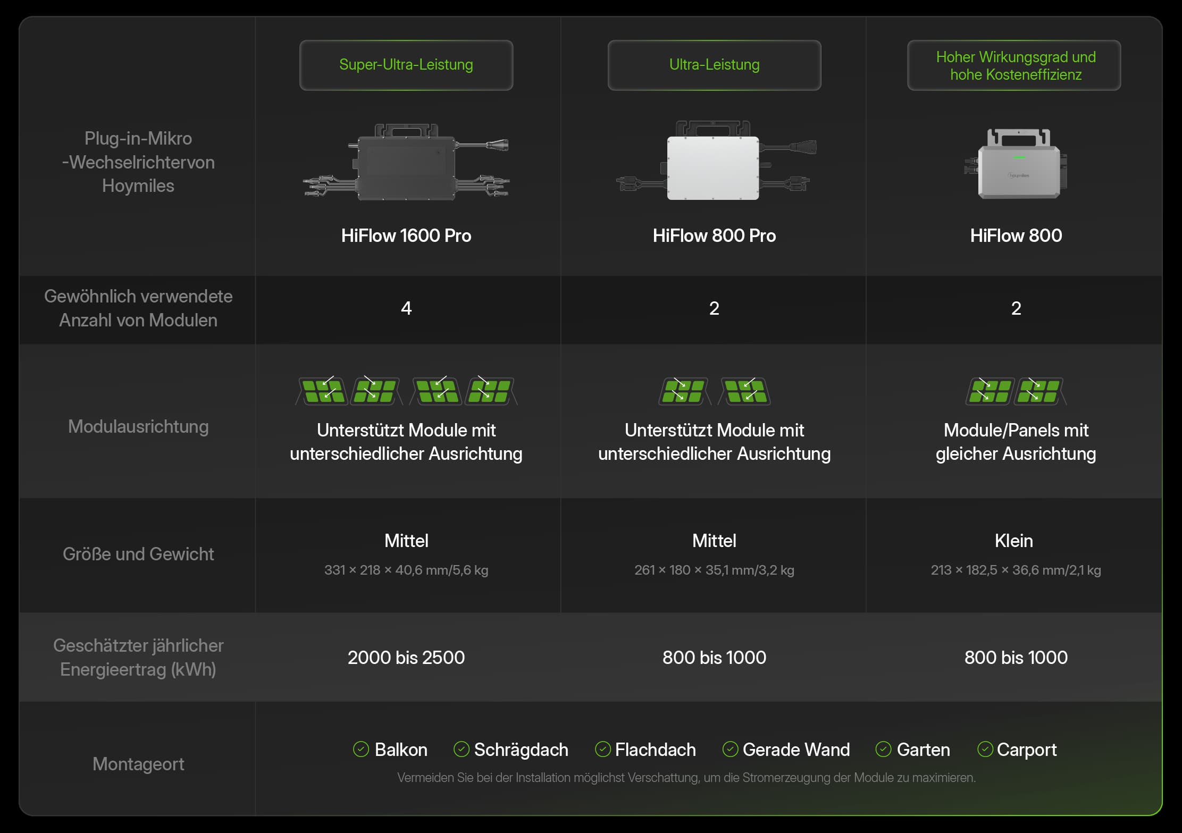Select the Super-Ultra-Leistung badge

pos(406,65)
